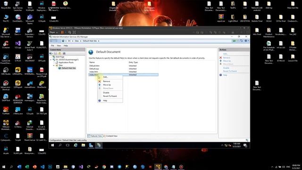Click VMware Player icon in host taskbar

[158, 167]
